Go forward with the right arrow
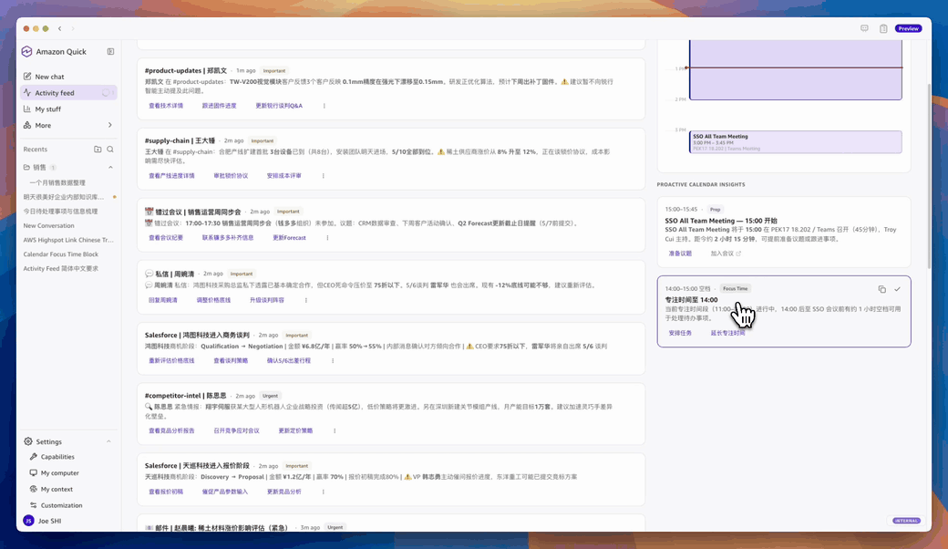The width and height of the screenshot is (948, 549). [x=73, y=28]
